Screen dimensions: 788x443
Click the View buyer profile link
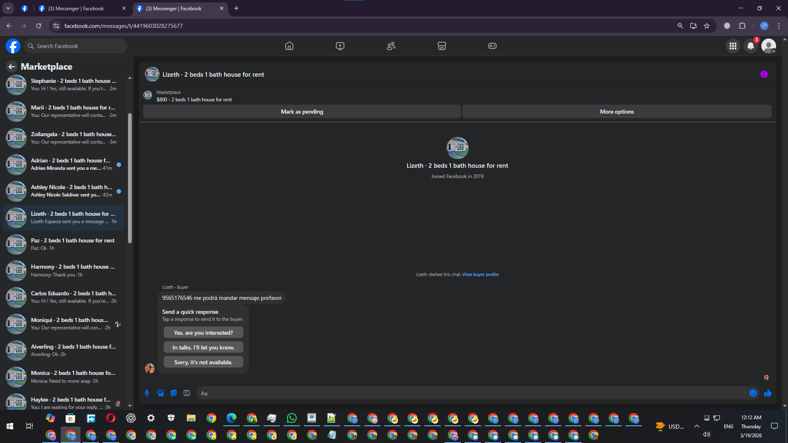tap(480, 274)
